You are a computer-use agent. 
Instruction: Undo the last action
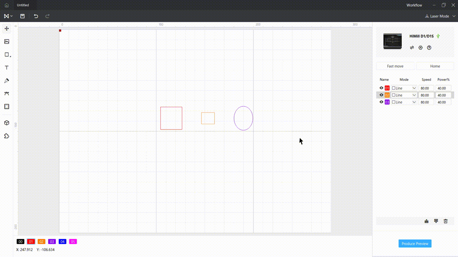[x=36, y=16]
